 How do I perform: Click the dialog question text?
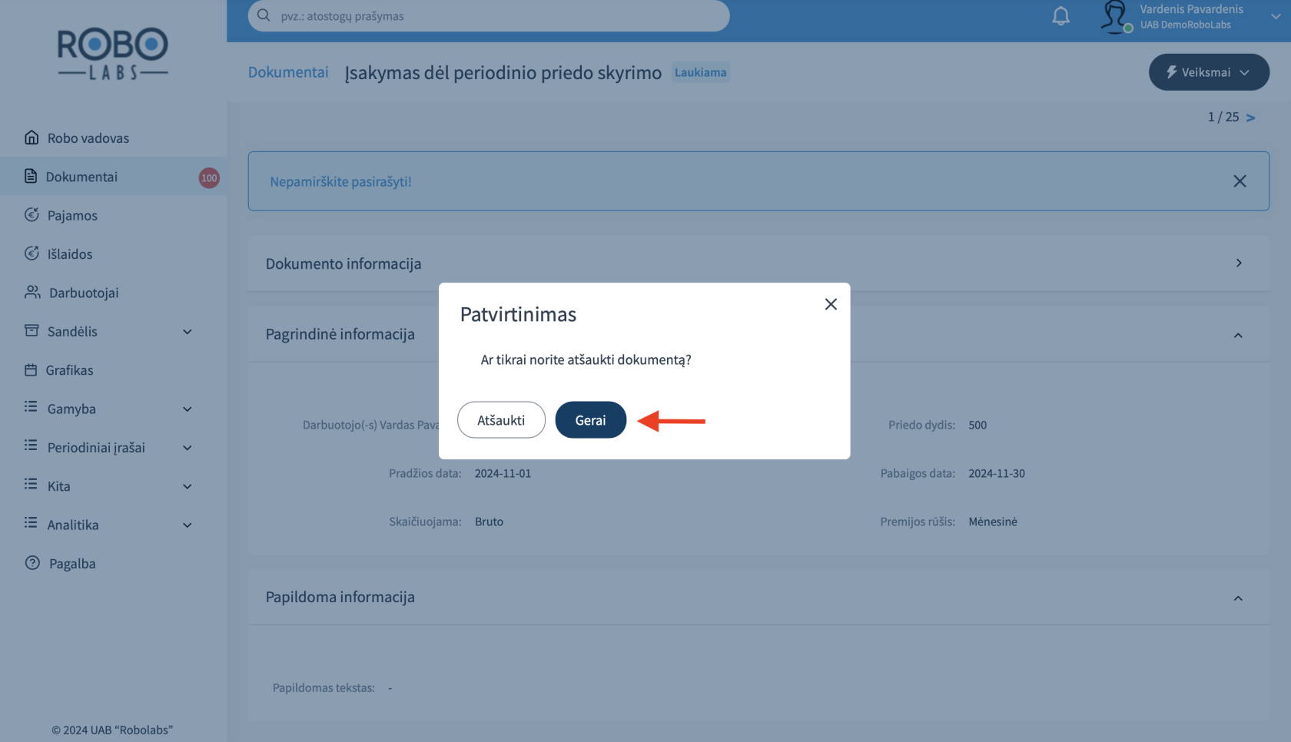[x=586, y=359]
